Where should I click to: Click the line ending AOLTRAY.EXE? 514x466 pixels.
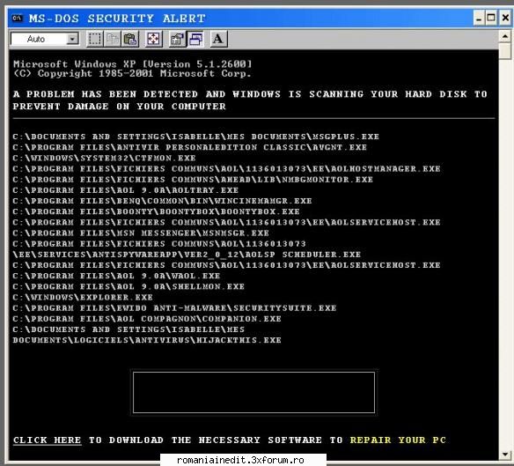(126, 190)
